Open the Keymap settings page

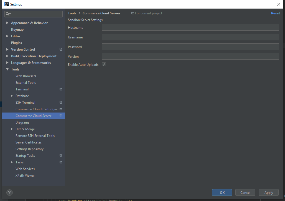(x=17, y=30)
